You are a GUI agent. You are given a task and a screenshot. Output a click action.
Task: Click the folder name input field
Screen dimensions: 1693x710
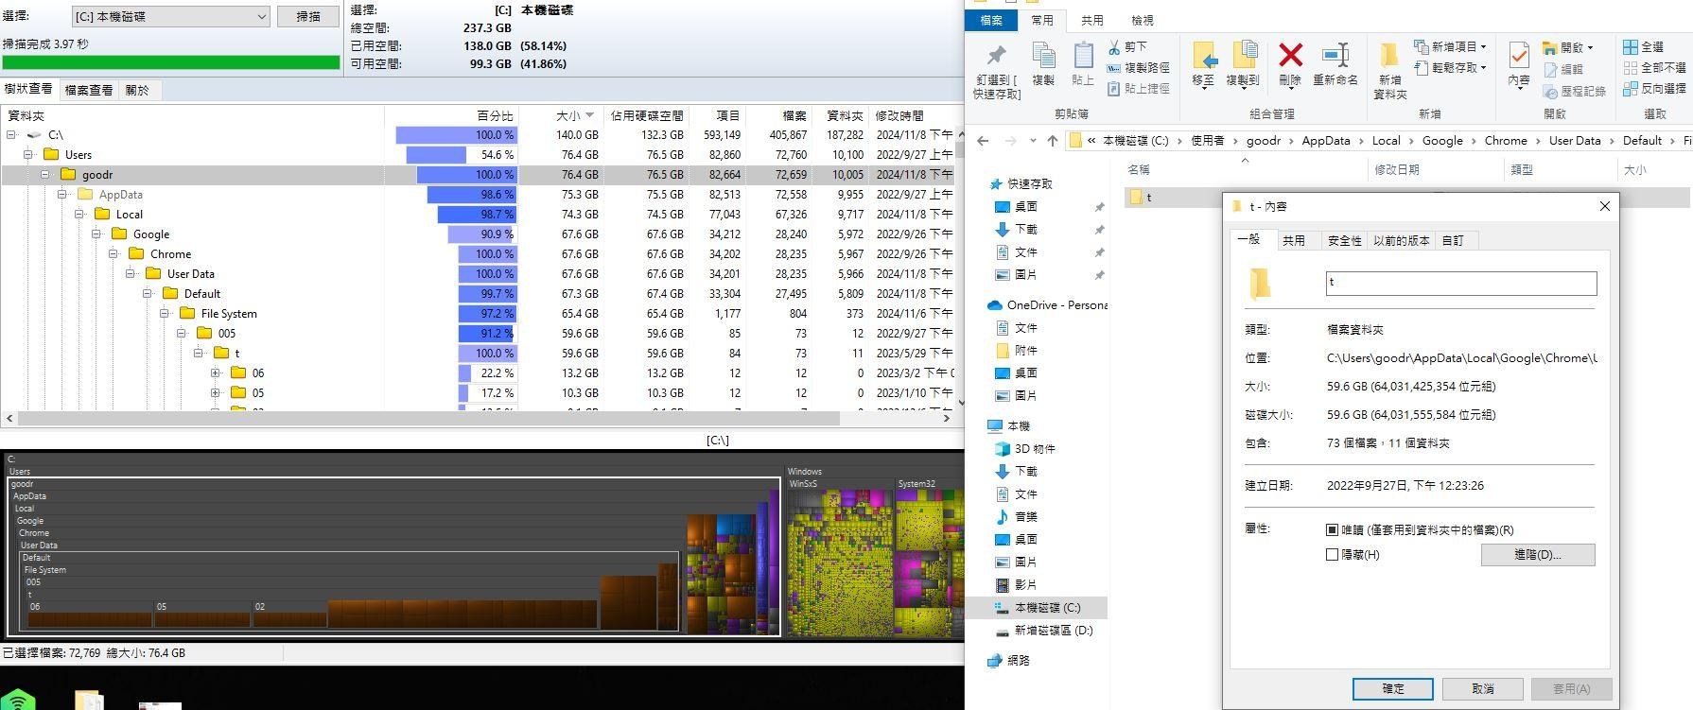coord(1460,283)
